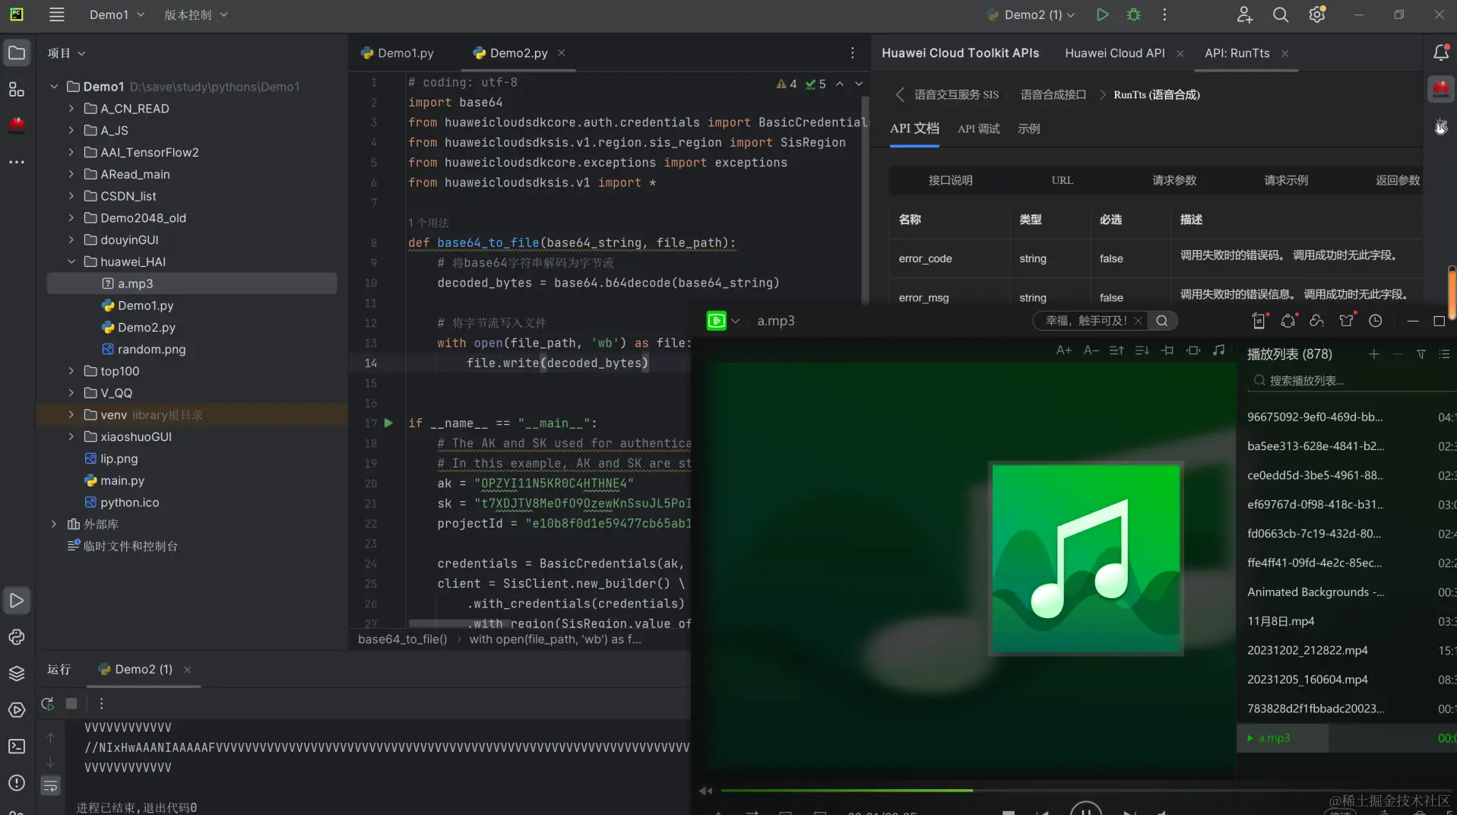Decrease lyric font size A- in player
The width and height of the screenshot is (1457, 815).
pyautogui.click(x=1091, y=350)
